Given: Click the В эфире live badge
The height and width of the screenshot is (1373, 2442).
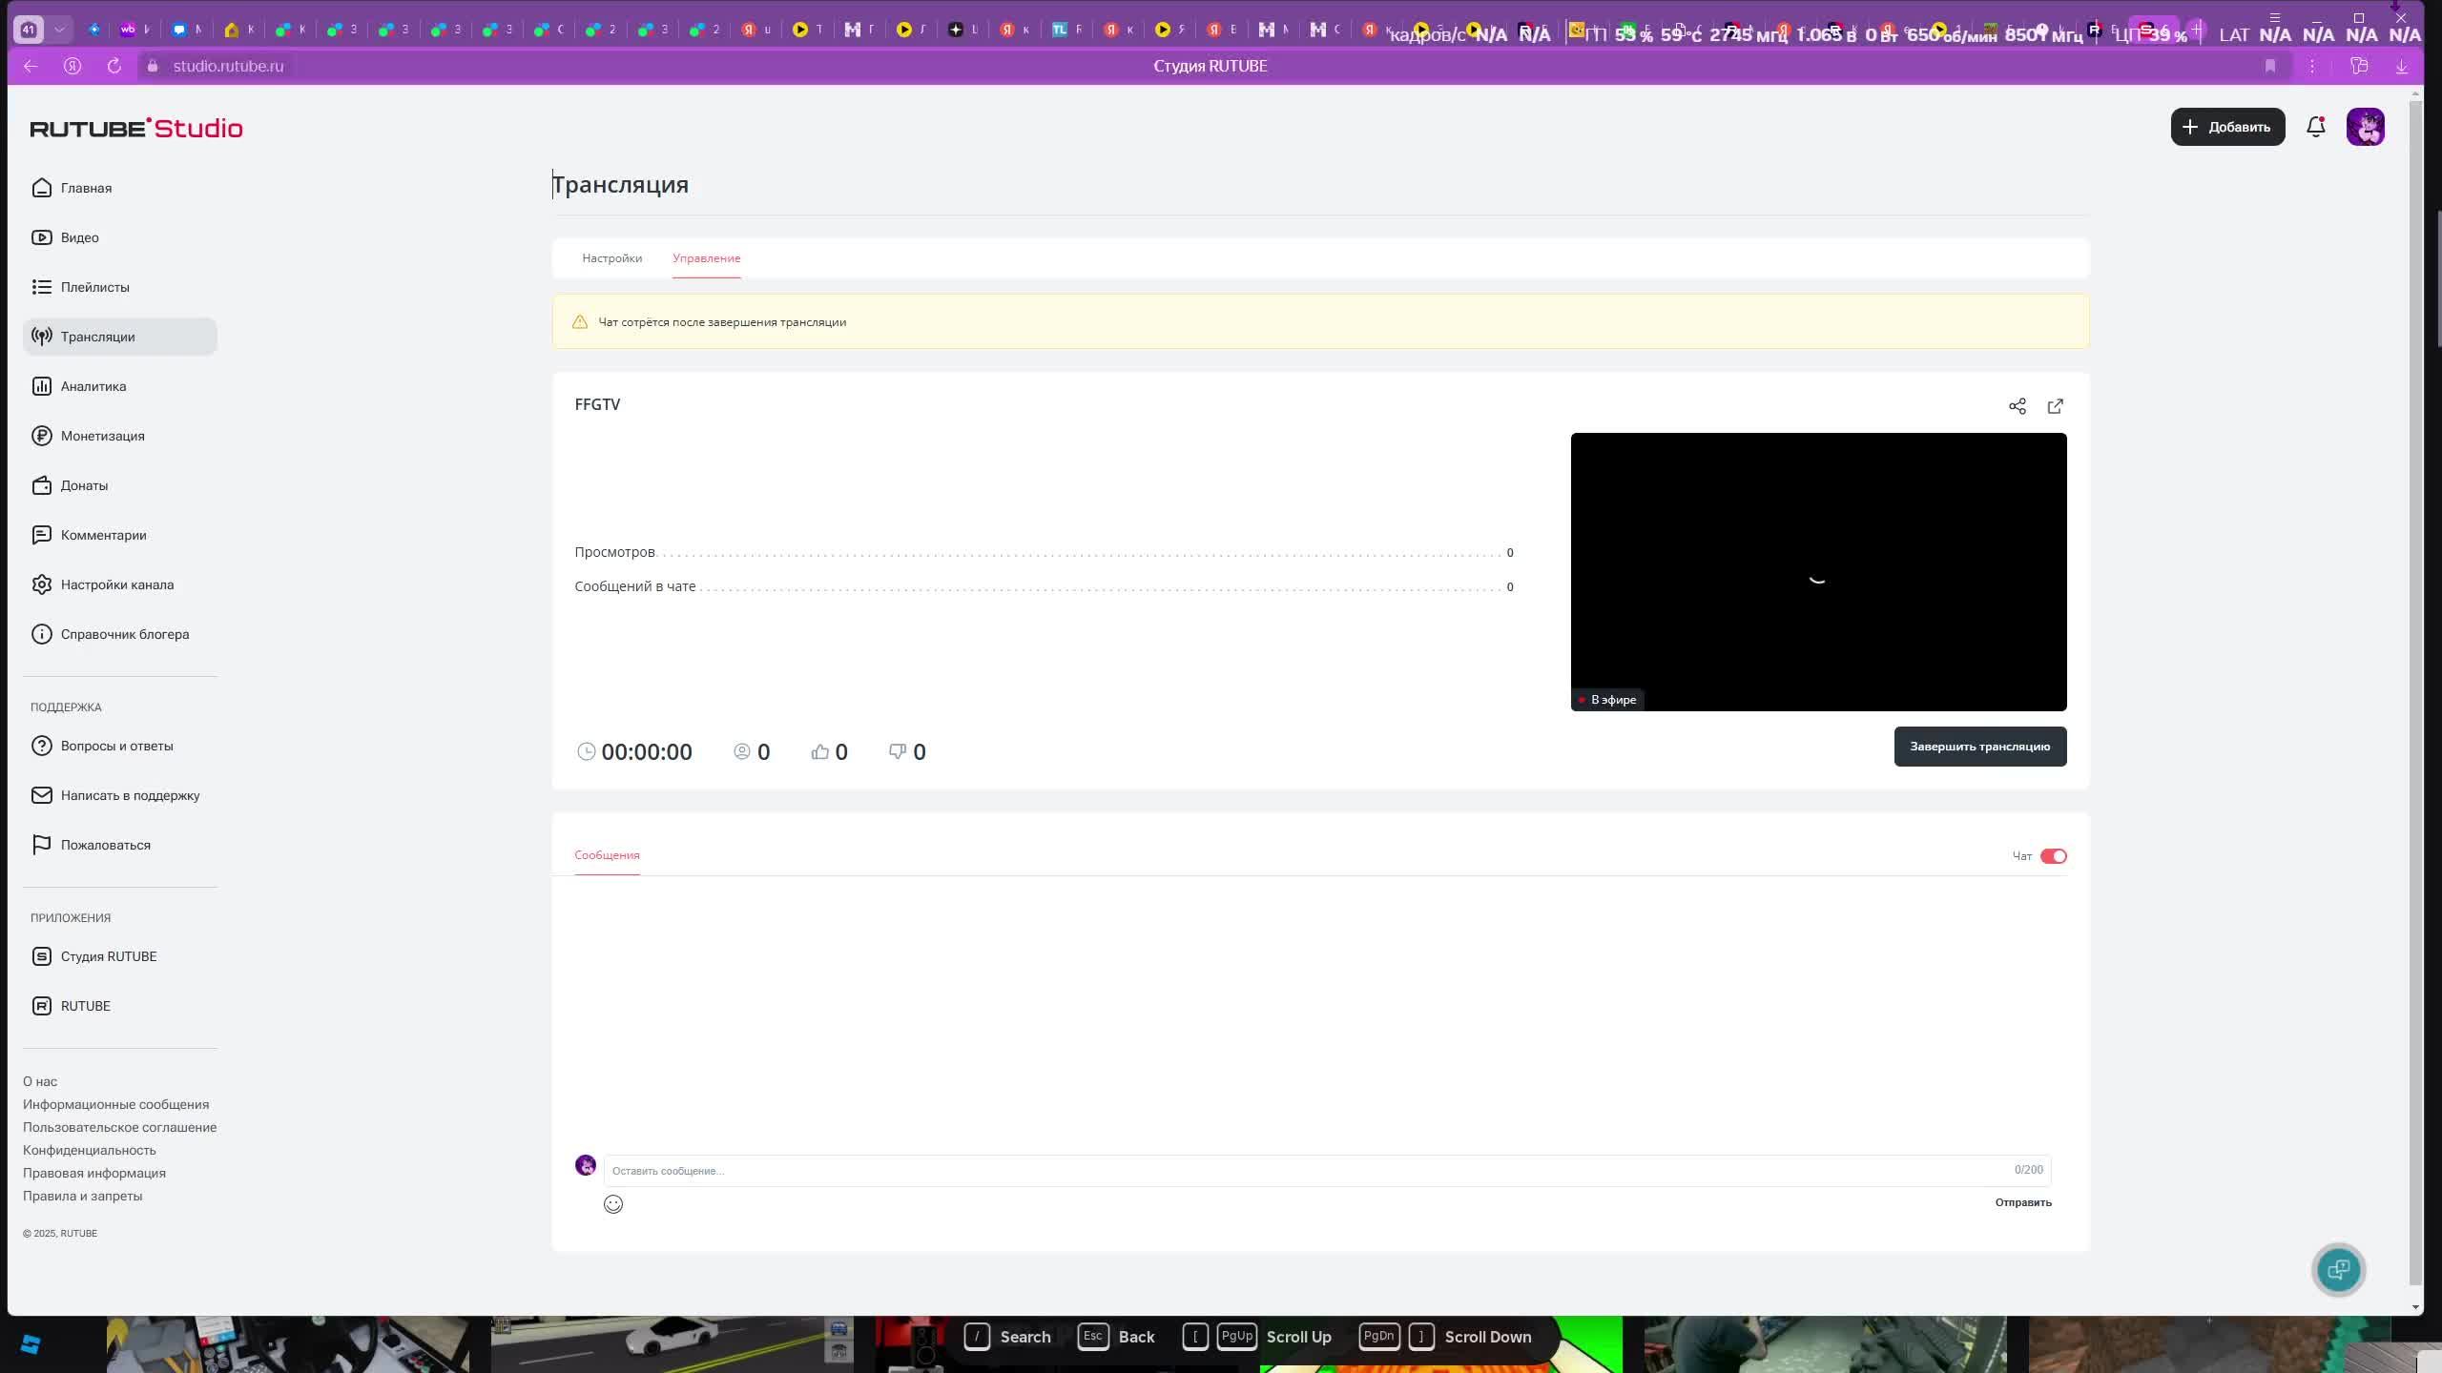Looking at the screenshot, I should 1608,700.
